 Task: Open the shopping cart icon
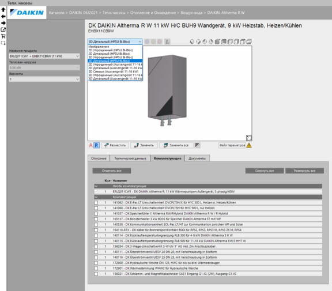3,36
